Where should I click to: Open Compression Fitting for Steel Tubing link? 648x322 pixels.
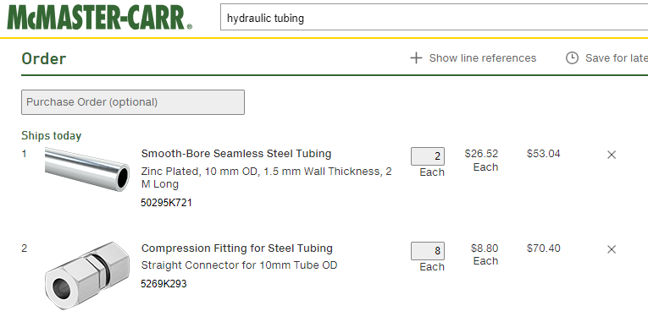(237, 248)
